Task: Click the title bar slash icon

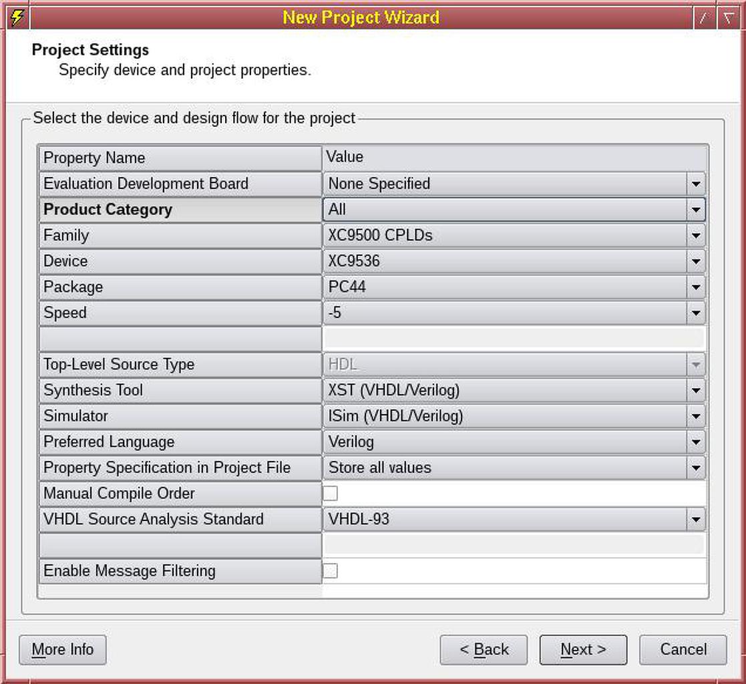Action: [703, 18]
